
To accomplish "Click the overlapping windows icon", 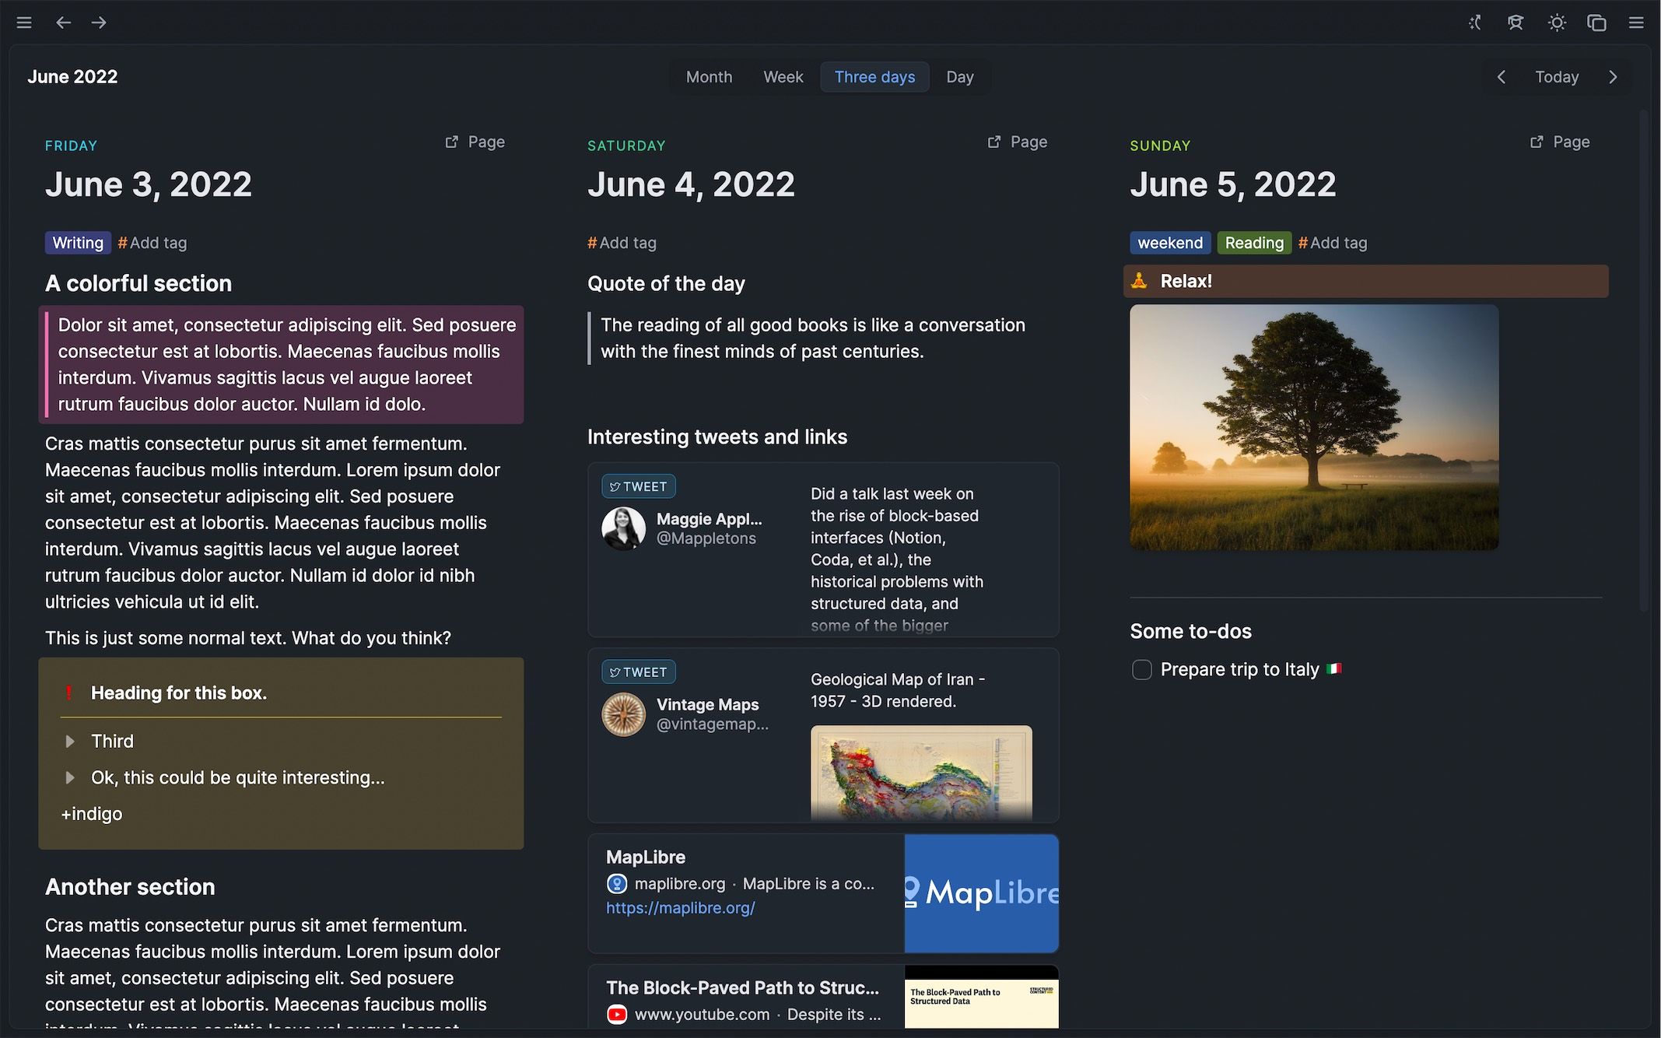I will pyautogui.click(x=1596, y=23).
